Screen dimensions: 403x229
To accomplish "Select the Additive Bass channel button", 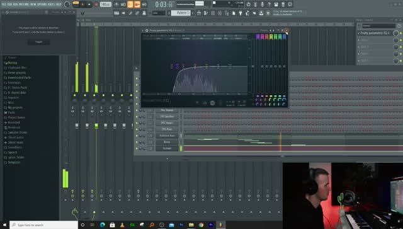I will pyautogui.click(x=167, y=136).
